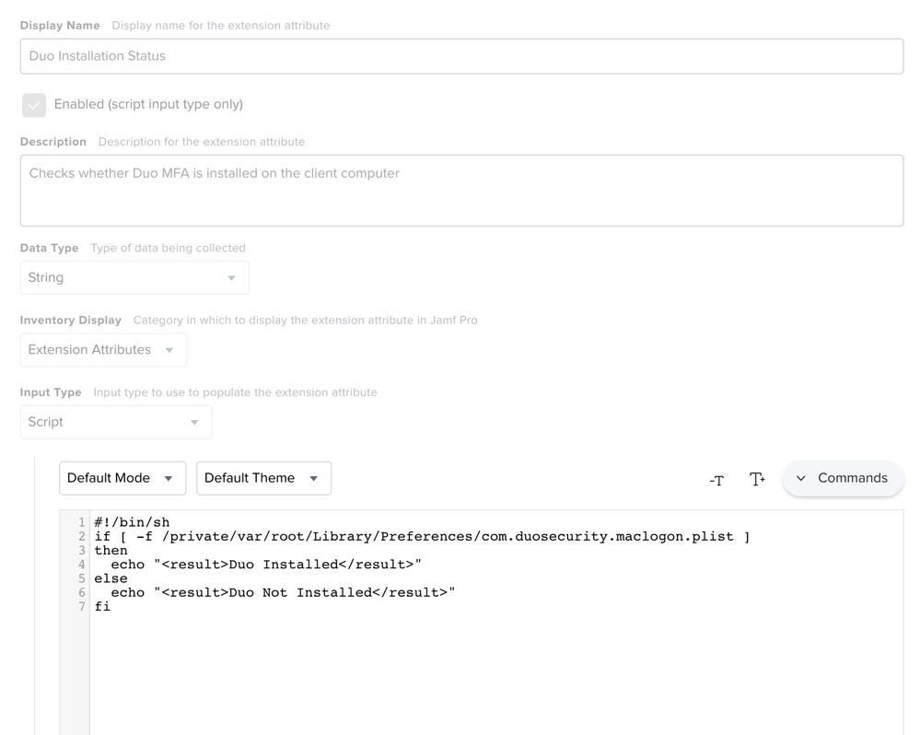Click line number 2 in gutter
The image size is (920, 735).
pyautogui.click(x=82, y=536)
